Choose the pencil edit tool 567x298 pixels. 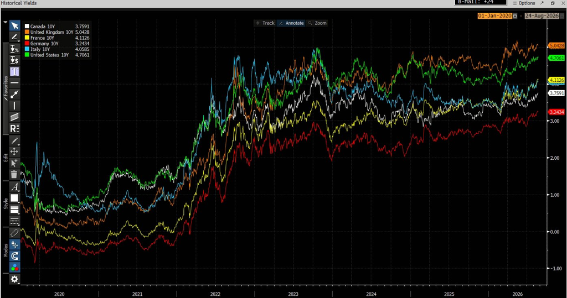click(14, 140)
